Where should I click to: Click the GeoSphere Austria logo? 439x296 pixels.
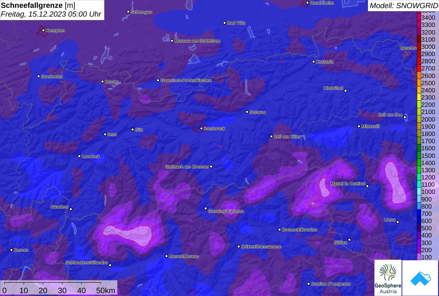tap(388, 278)
